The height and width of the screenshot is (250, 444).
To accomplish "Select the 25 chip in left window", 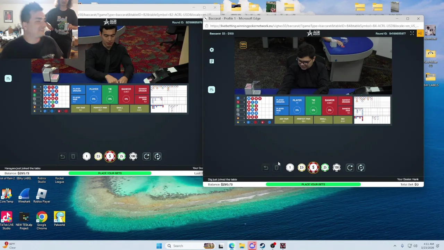I will click(x=121, y=157).
